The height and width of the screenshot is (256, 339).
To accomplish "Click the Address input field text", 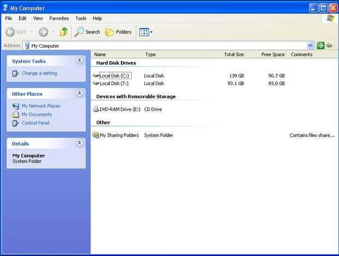I will 45,46.
